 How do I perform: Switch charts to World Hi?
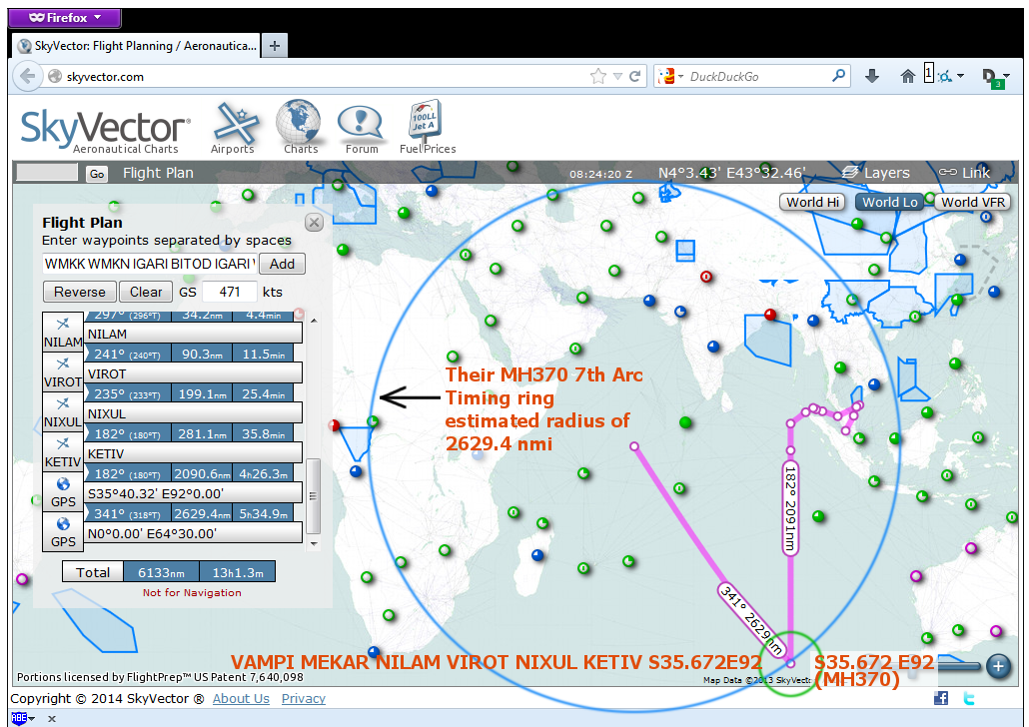click(812, 202)
